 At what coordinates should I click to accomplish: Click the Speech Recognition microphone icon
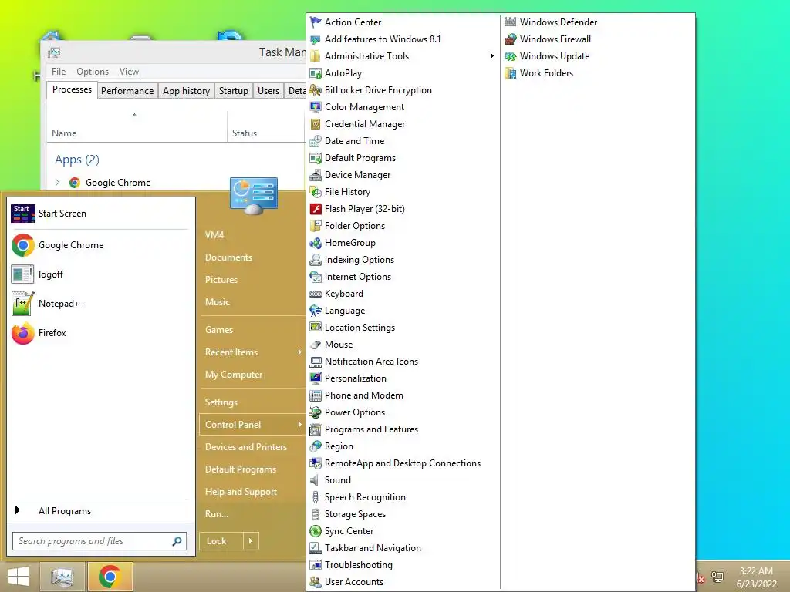pos(316,497)
